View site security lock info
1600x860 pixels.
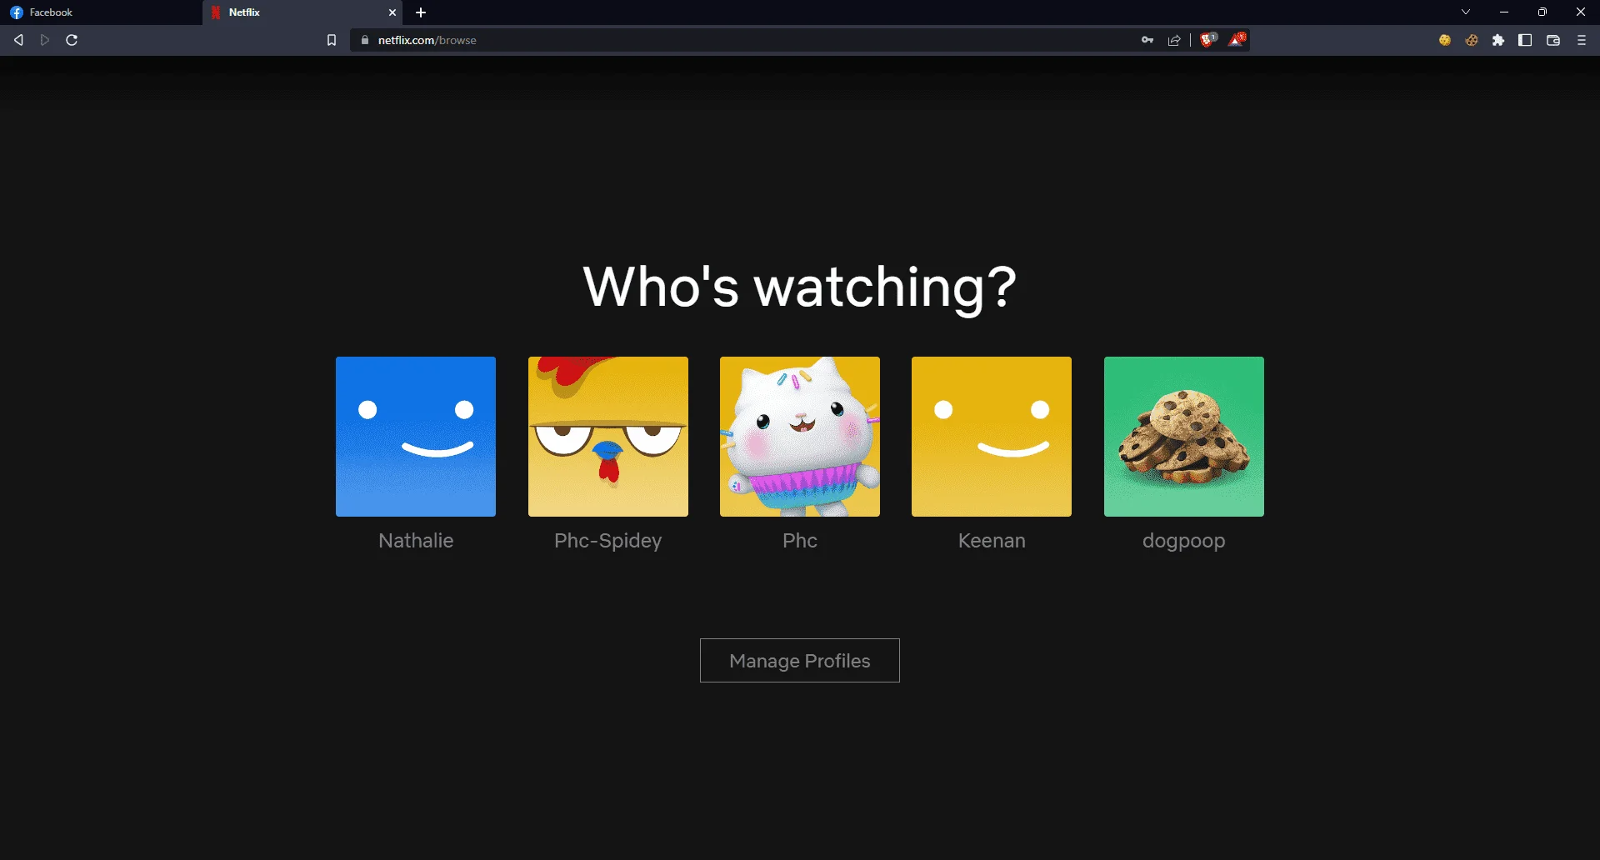[365, 40]
